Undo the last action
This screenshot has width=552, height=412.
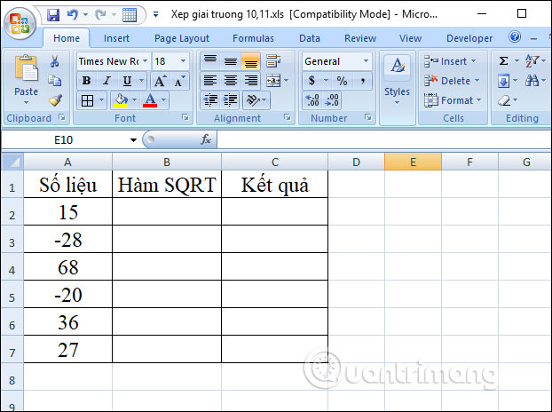pyautogui.click(x=73, y=15)
